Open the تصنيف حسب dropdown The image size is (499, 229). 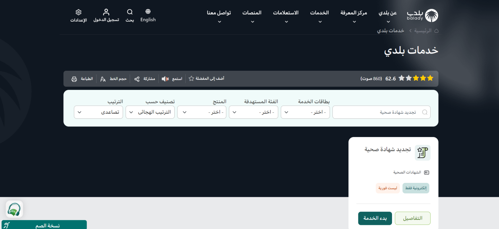(x=150, y=112)
